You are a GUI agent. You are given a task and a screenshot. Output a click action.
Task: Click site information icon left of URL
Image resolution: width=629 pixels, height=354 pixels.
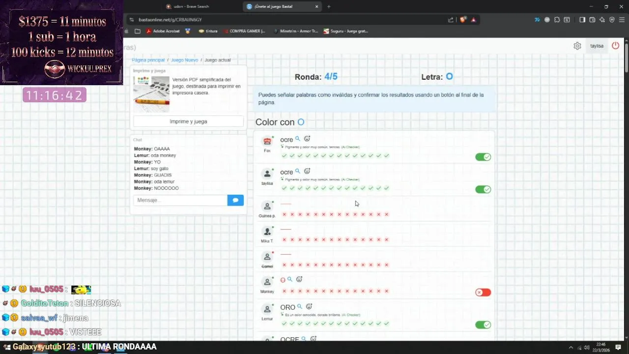click(x=131, y=20)
